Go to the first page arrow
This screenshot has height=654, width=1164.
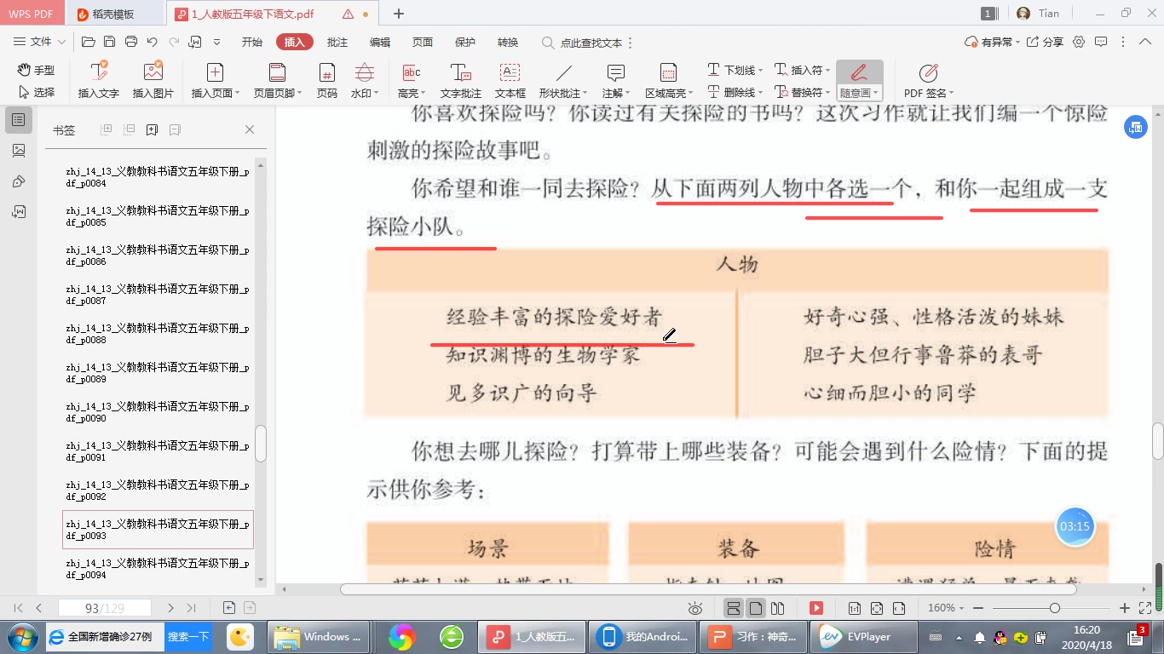18,608
